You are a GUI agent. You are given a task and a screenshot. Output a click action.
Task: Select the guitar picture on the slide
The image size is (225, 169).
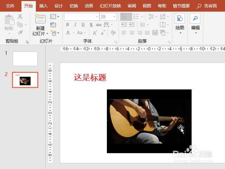tap(149, 121)
